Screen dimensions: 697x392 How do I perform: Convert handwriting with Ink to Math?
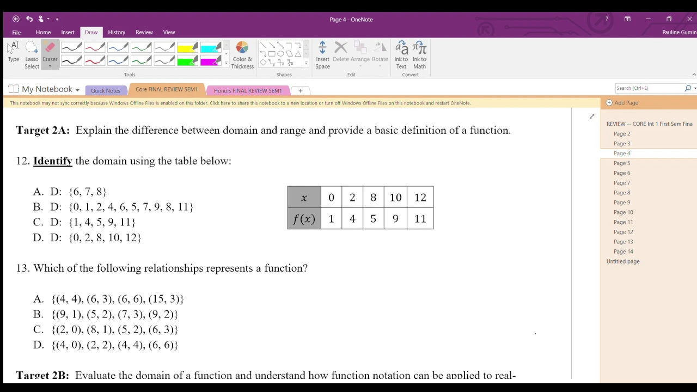[x=419, y=55]
